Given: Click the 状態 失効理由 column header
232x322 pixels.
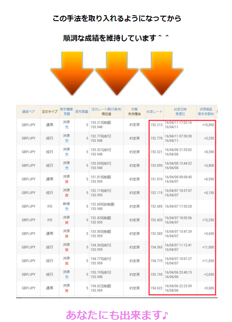Looking at the screenshot, I should click(x=134, y=112).
